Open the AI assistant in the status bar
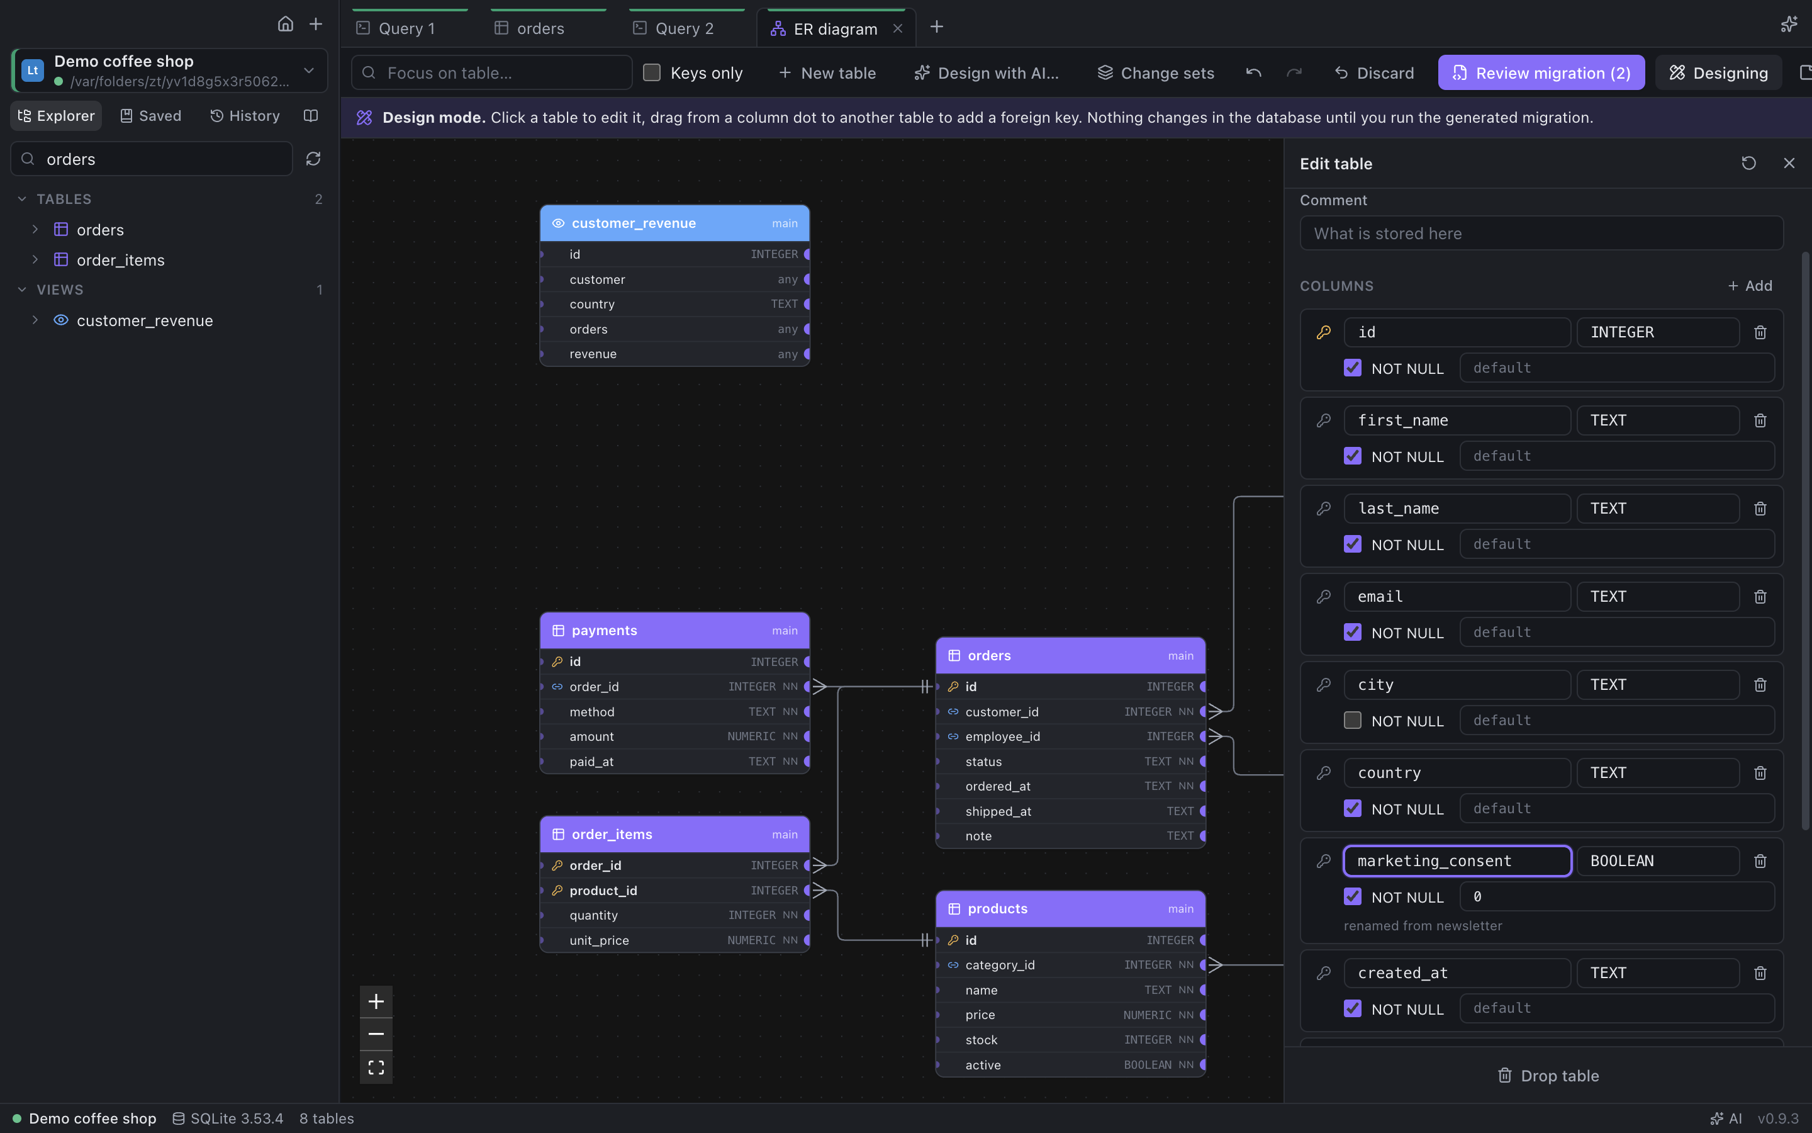Viewport: 1812px width, 1133px height. click(1726, 1118)
